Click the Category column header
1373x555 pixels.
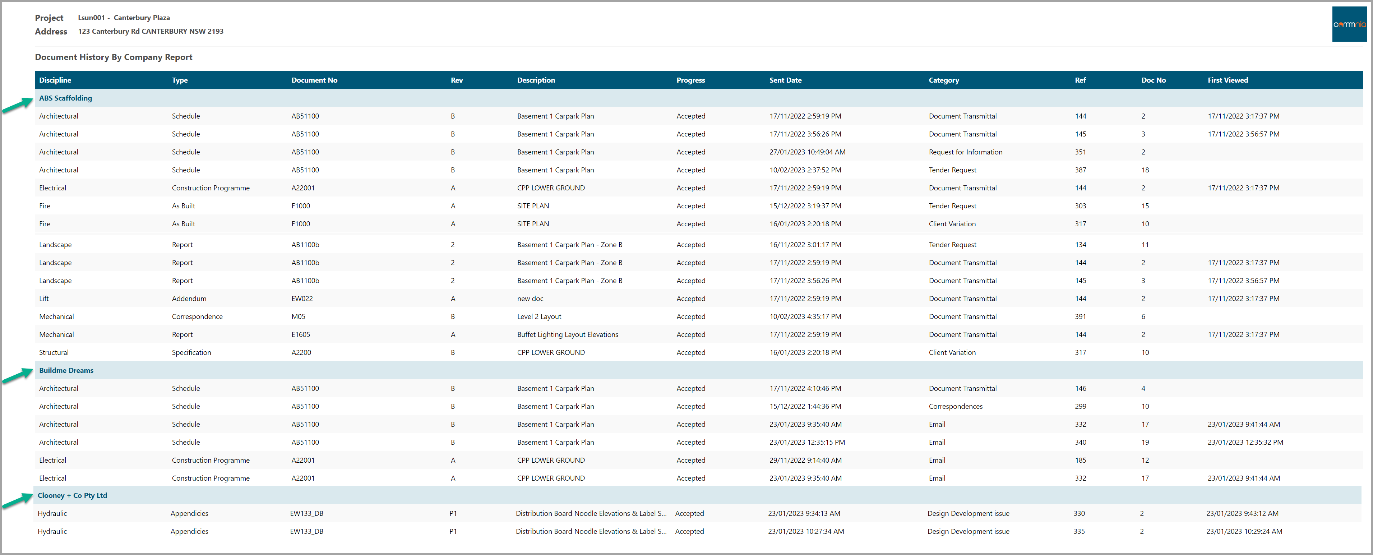click(x=943, y=80)
